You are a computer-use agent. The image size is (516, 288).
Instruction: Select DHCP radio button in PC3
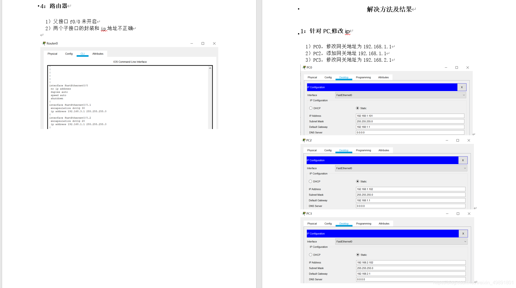310,255
